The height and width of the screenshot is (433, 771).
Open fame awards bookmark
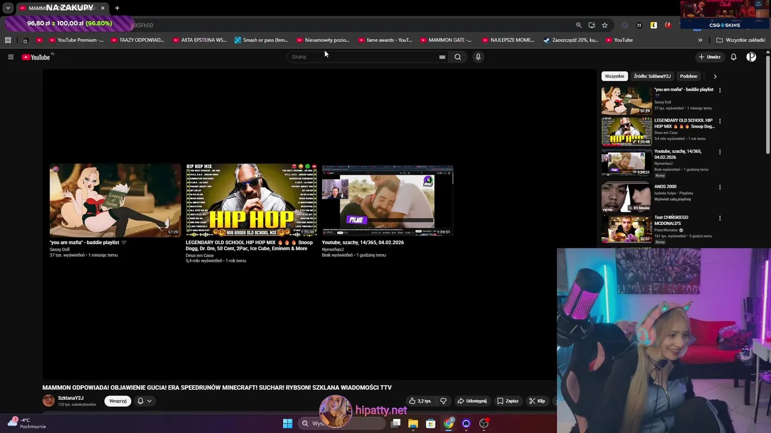click(x=385, y=40)
